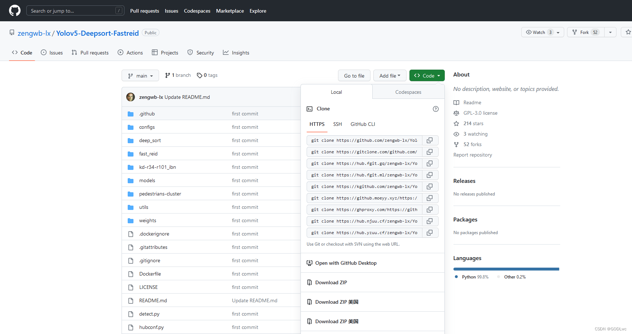Viewport: 632px width, 334px height.
Task: Open the Security tab
Action: click(201, 53)
